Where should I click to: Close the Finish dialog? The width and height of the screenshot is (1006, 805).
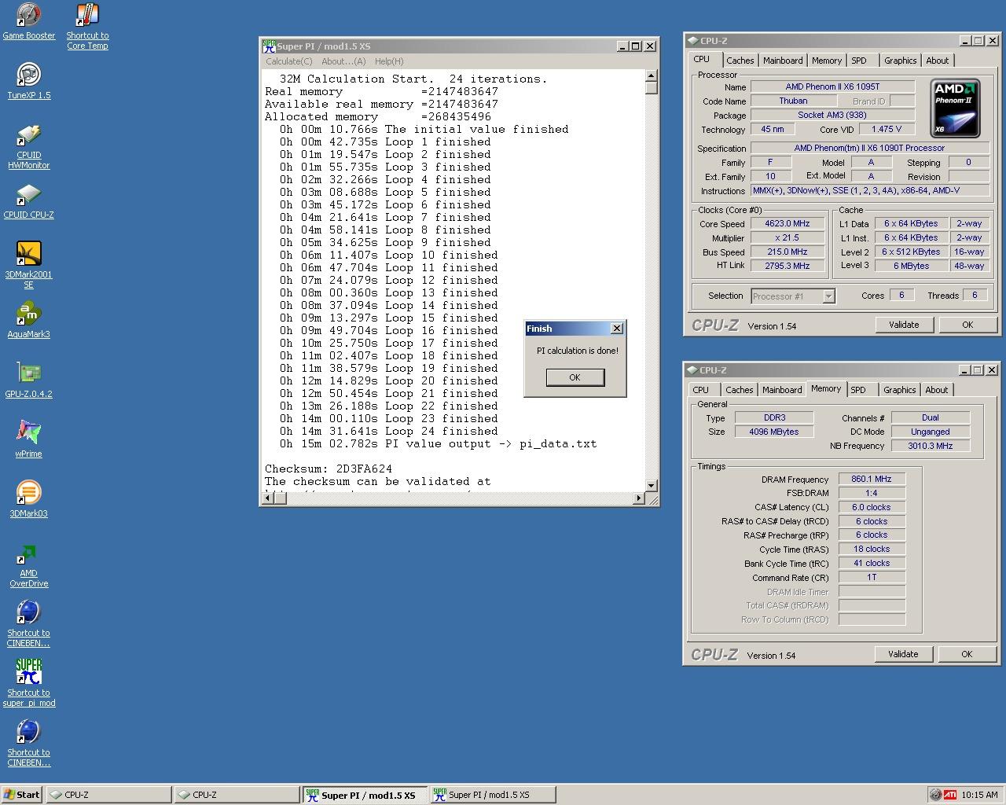pos(617,328)
